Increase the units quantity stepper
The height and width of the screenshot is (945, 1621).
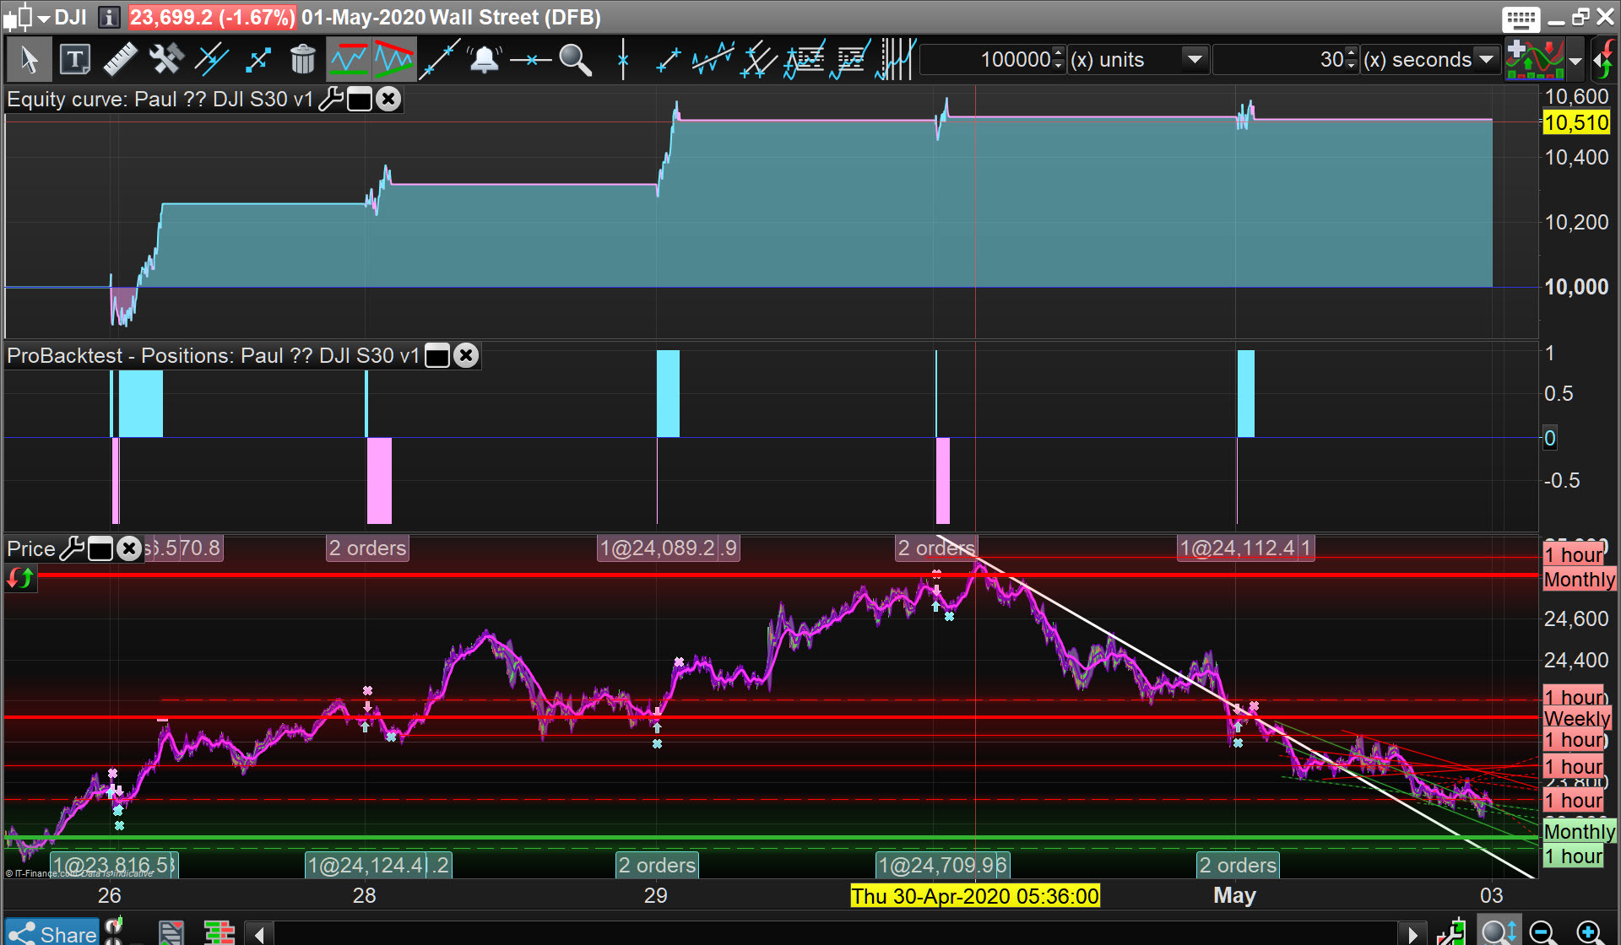click(1059, 53)
